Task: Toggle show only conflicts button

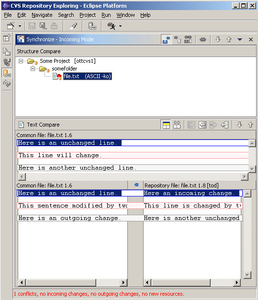Action: (x=203, y=40)
